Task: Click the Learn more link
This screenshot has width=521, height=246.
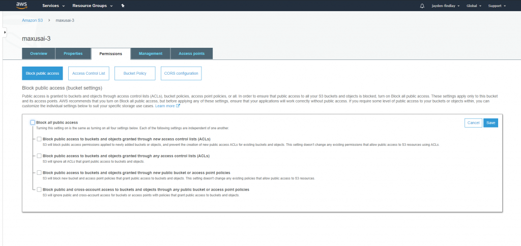Action: click(x=165, y=106)
